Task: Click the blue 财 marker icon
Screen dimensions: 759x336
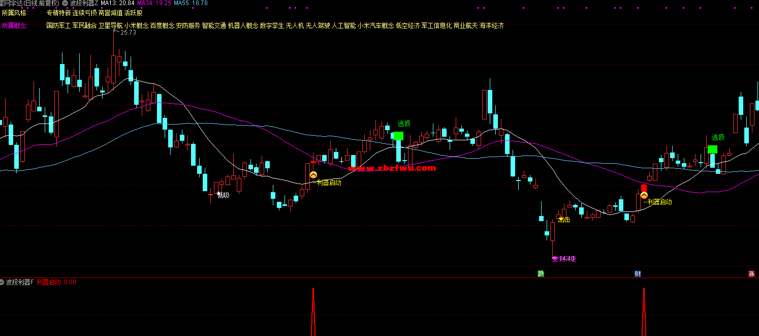Action: point(638,274)
